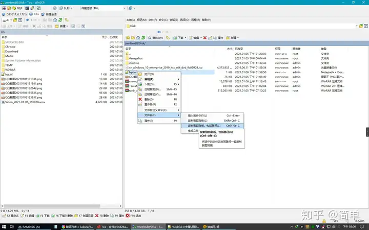Viewport: 369px width, 230px height.
Task: Sort remote files by 类型 column header
Action: click(323, 49)
